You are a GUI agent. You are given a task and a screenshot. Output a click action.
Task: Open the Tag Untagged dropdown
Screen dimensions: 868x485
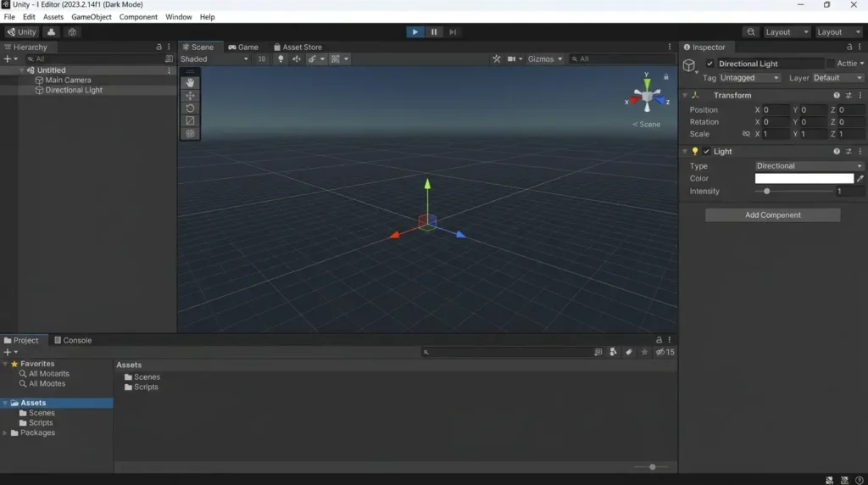pyautogui.click(x=749, y=78)
